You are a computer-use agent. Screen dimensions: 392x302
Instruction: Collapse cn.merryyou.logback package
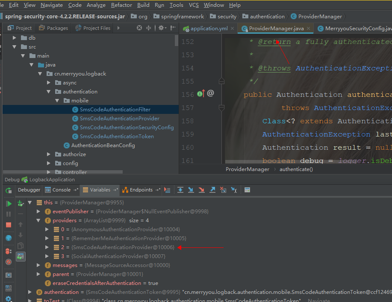coord(40,73)
